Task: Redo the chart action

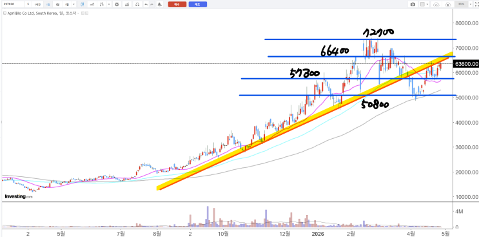Action: coord(152,5)
